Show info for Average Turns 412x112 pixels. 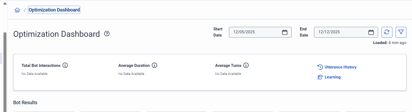click(246, 65)
